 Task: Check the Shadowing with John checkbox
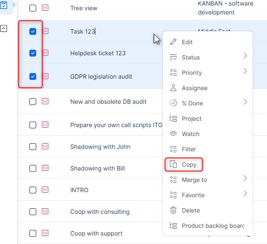point(33,147)
